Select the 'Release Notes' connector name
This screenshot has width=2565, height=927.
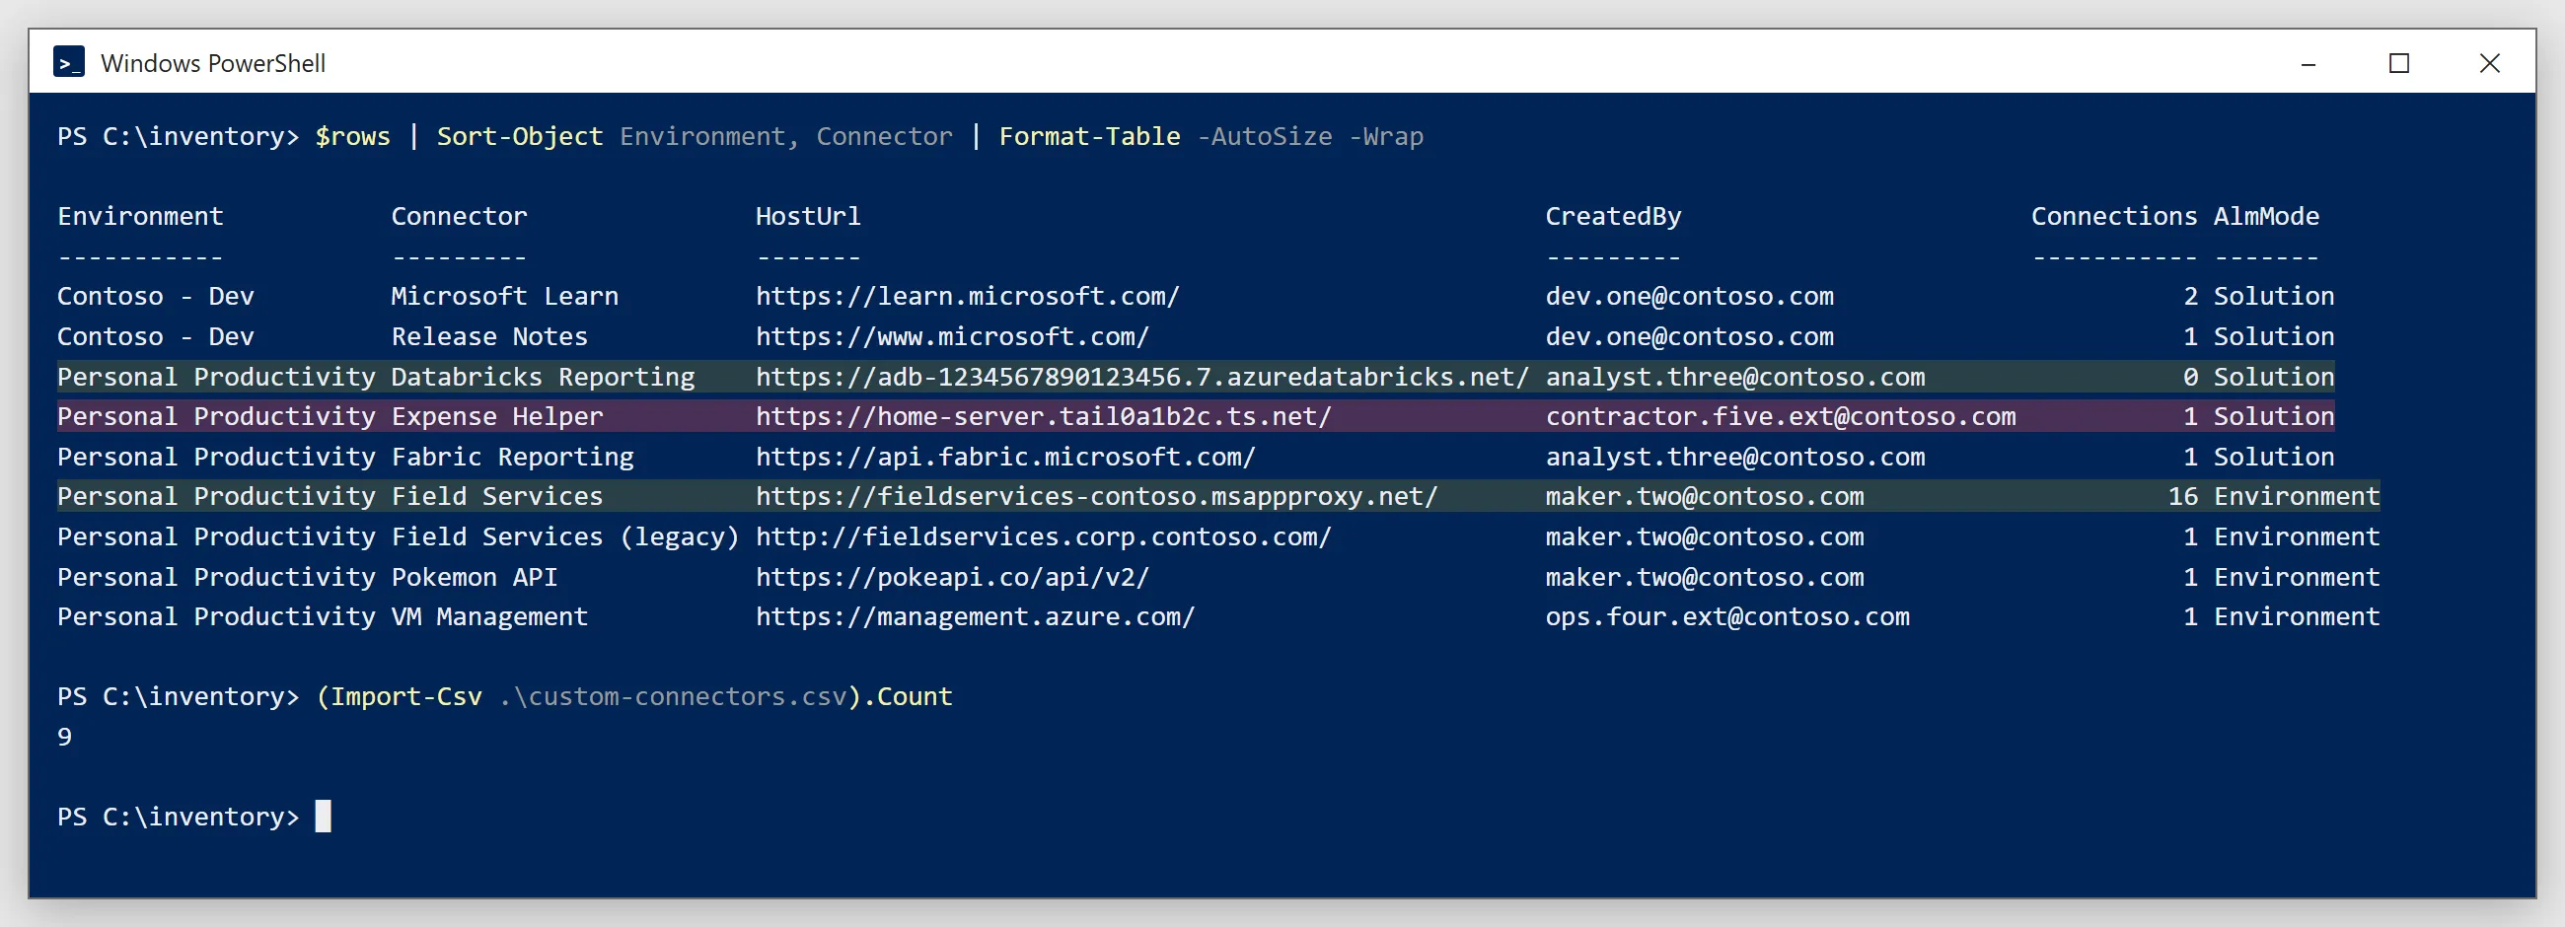tap(489, 336)
